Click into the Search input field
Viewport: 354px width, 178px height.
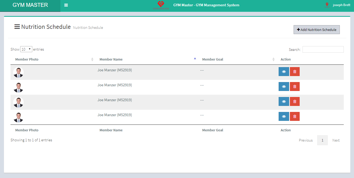tap(323, 49)
